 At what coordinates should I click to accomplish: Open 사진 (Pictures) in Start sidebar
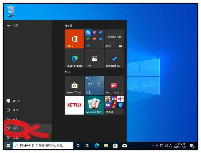pos(28,119)
